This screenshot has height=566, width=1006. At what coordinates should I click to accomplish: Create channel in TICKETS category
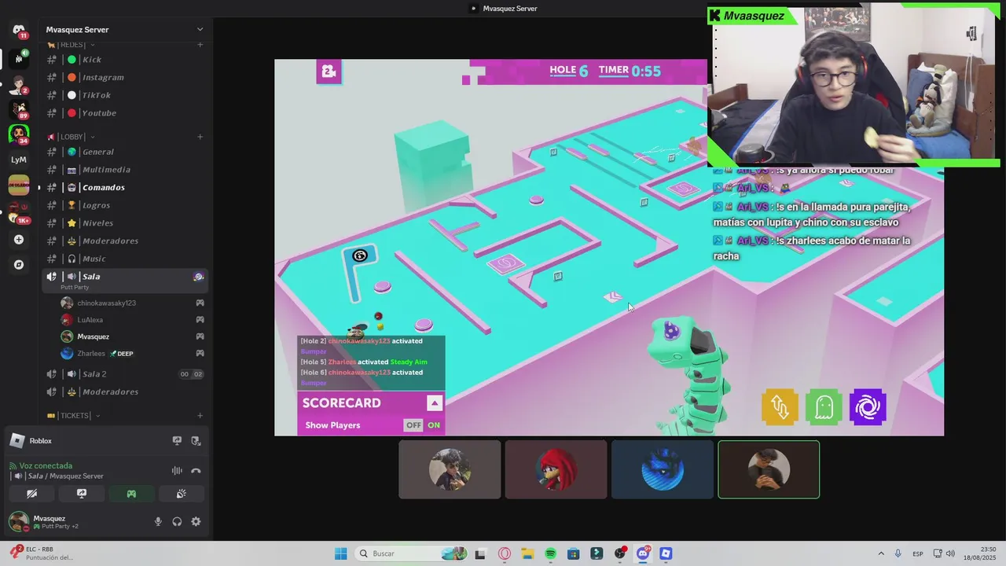200,415
